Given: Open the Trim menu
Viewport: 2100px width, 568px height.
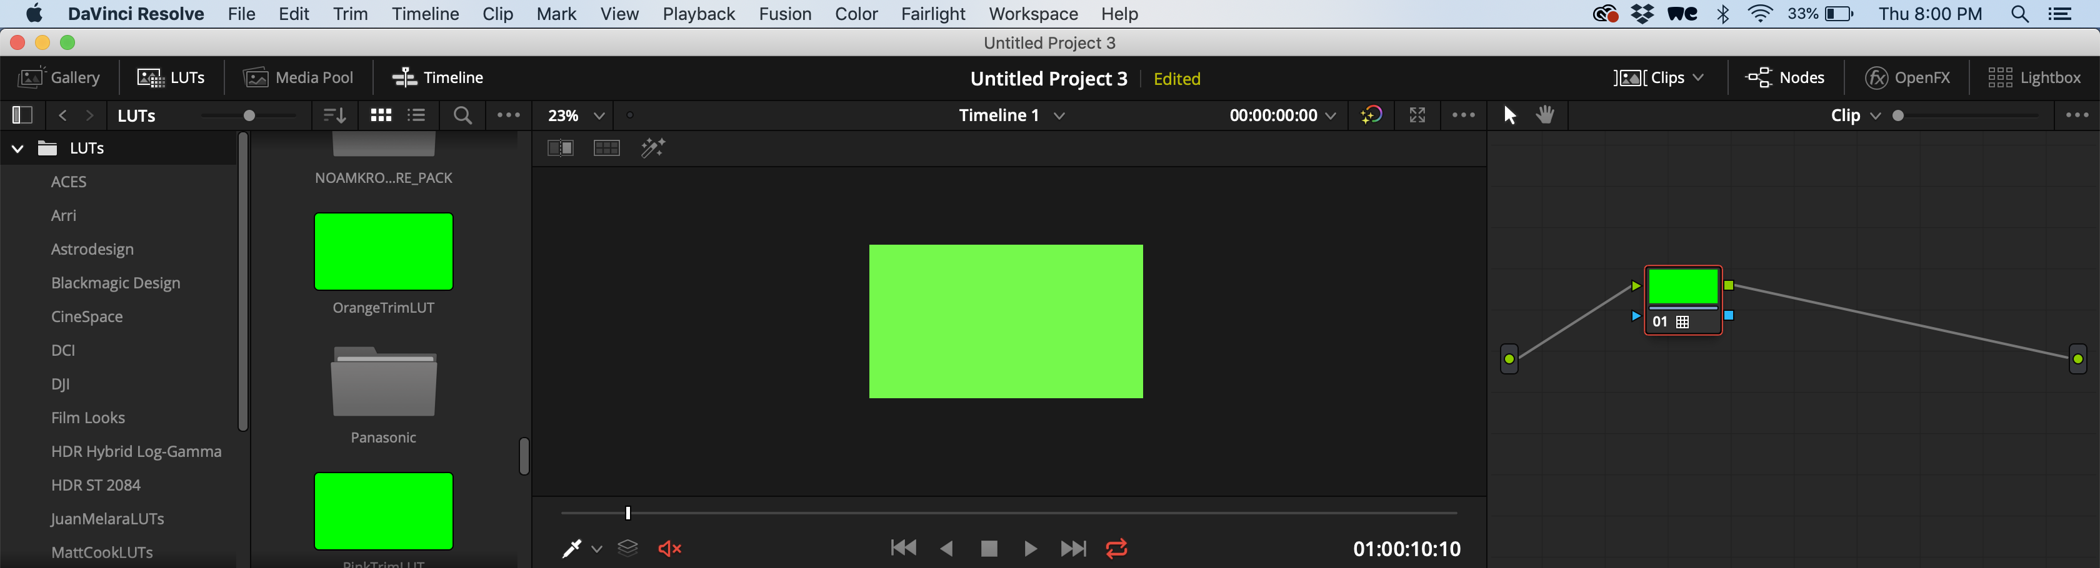Looking at the screenshot, I should pyautogui.click(x=351, y=14).
